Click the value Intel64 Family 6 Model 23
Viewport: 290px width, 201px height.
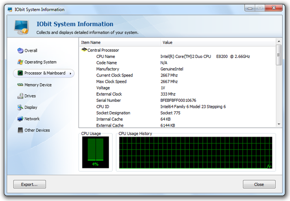point(183,107)
